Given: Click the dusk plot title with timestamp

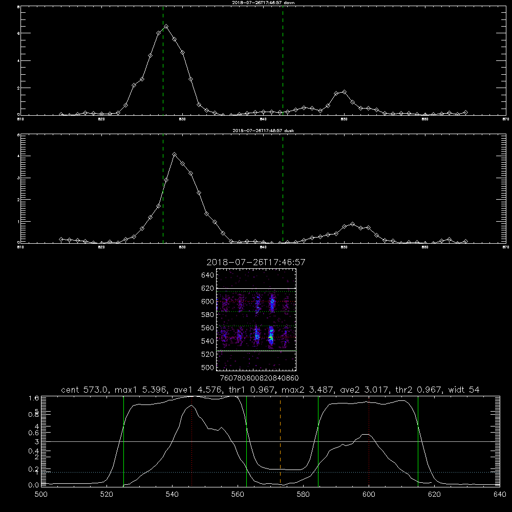Looking at the screenshot, I should pyautogui.click(x=263, y=131).
